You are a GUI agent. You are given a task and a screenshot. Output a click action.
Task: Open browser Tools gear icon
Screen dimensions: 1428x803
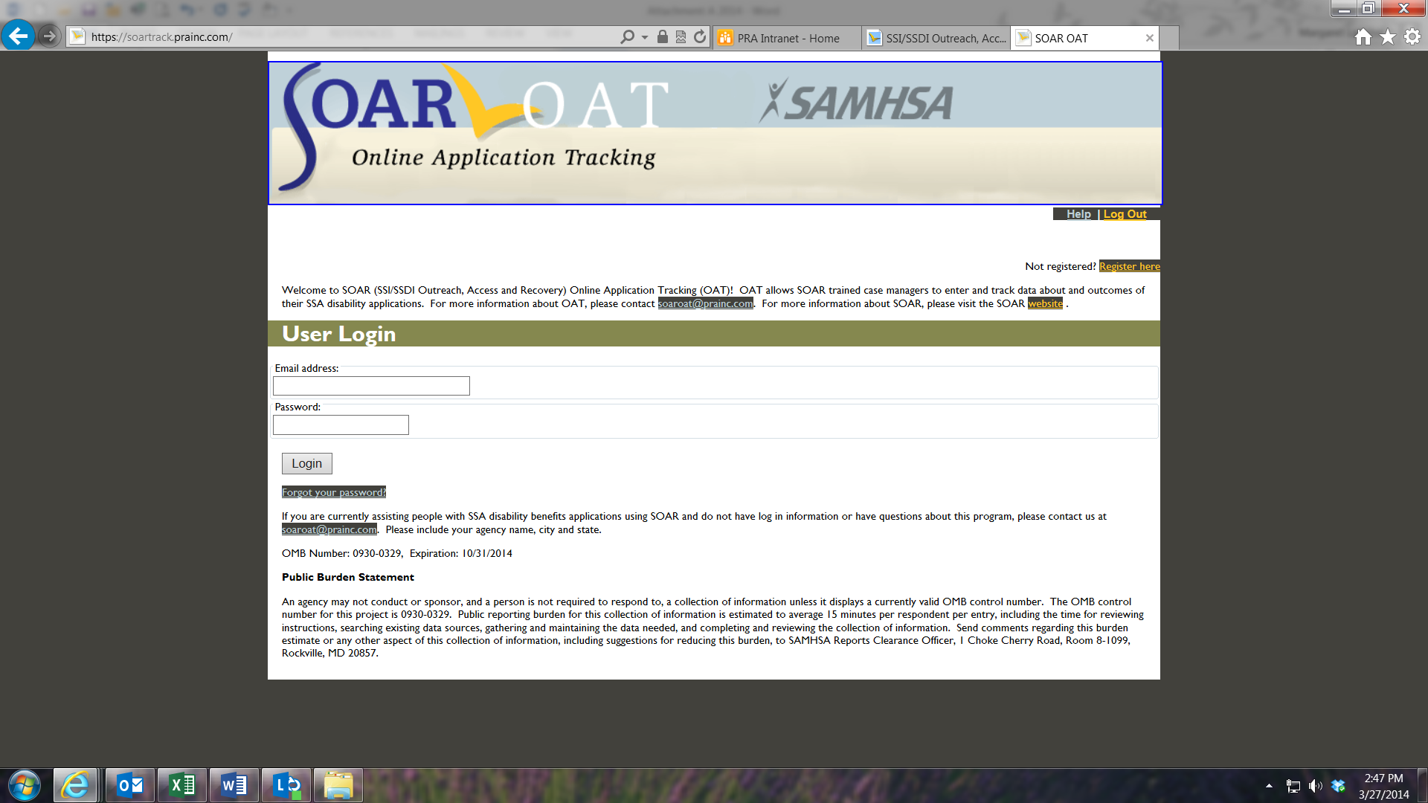[x=1412, y=37]
